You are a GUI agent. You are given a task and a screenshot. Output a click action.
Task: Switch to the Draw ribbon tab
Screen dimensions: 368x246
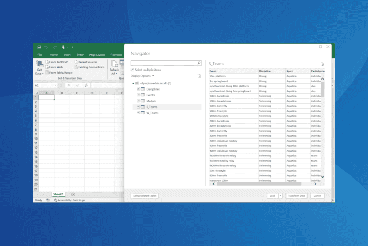[80, 55]
